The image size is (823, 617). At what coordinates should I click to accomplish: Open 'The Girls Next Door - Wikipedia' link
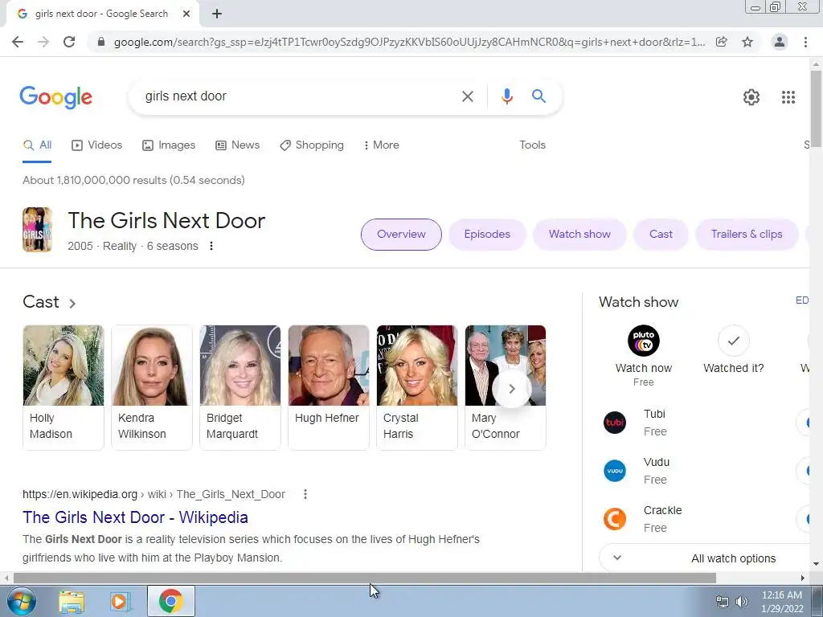click(x=135, y=517)
